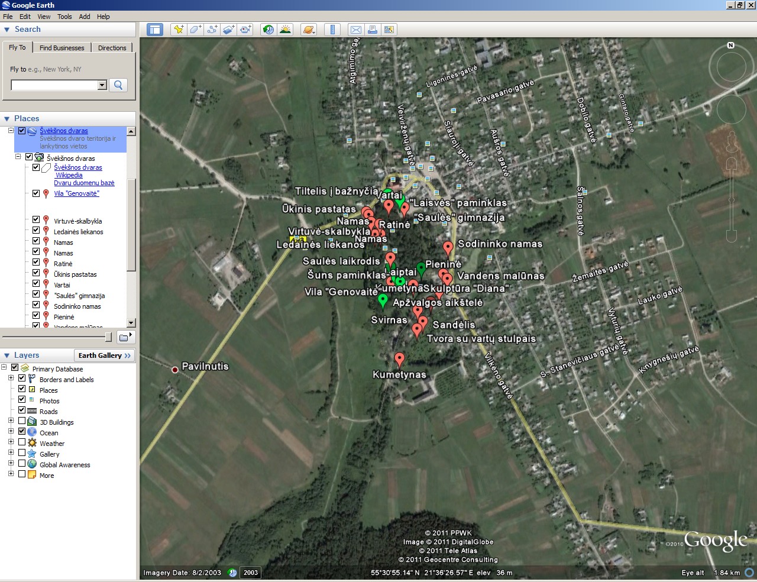
Task: Open the Wikipedia link in Places
Action: (x=69, y=175)
